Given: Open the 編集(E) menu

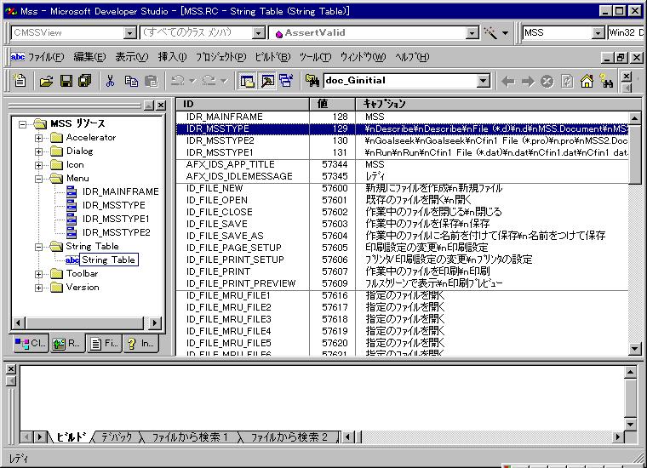Looking at the screenshot, I should 89,57.
